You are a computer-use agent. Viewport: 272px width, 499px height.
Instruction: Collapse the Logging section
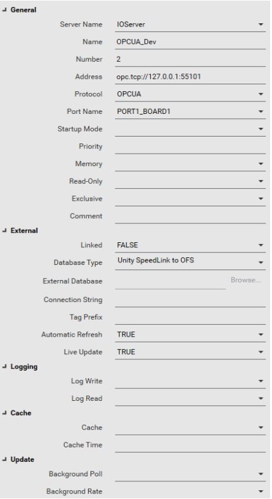click(4, 367)
